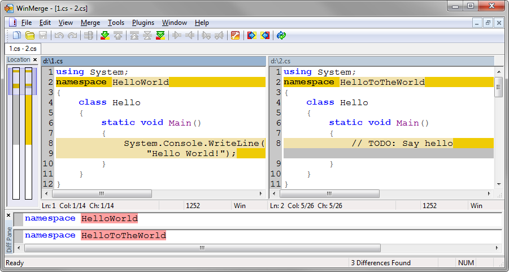
Task: Open the View menu
Action: (66, 23)
